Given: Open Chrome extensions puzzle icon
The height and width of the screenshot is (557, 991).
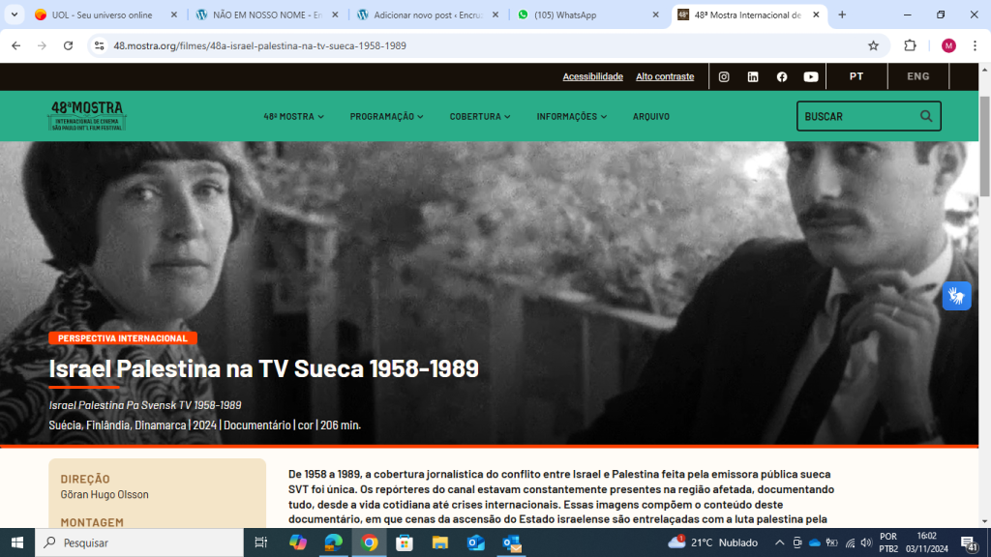Looking at the screenshot, I should tap(910, 45).
